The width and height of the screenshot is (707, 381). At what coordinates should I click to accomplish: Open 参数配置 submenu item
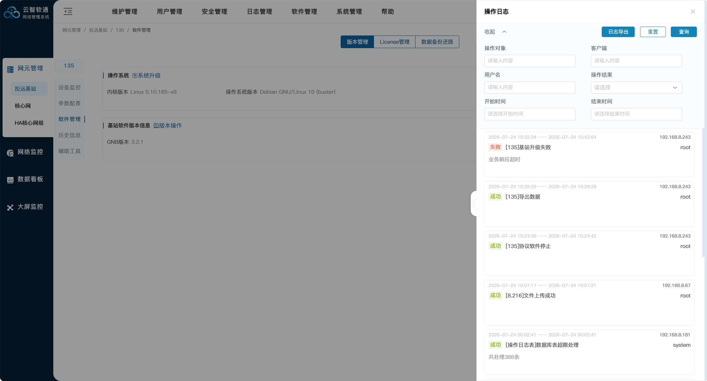click(x=69, y=103)
